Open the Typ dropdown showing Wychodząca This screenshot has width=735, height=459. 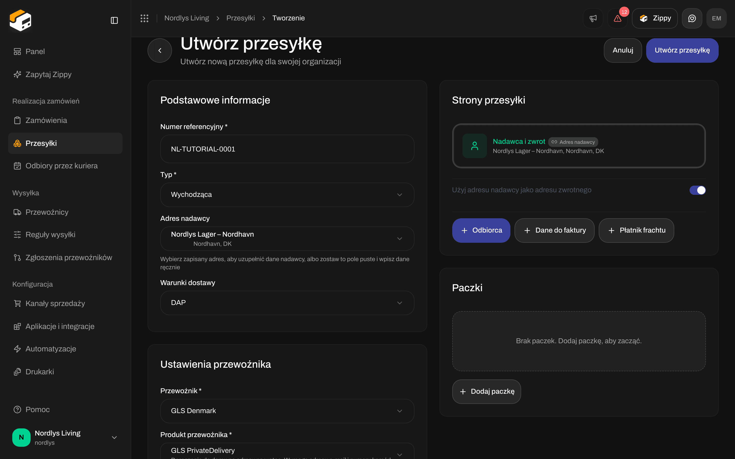click(x=287, y=195)
